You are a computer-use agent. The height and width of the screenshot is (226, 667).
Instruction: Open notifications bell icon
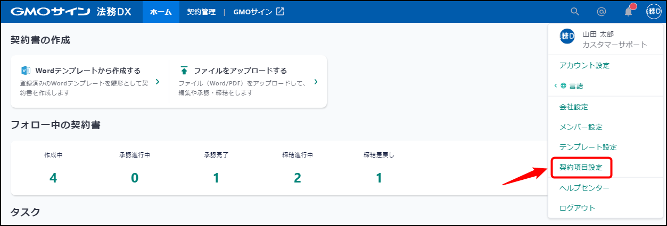pyautogui.click(x=629, y=11)
